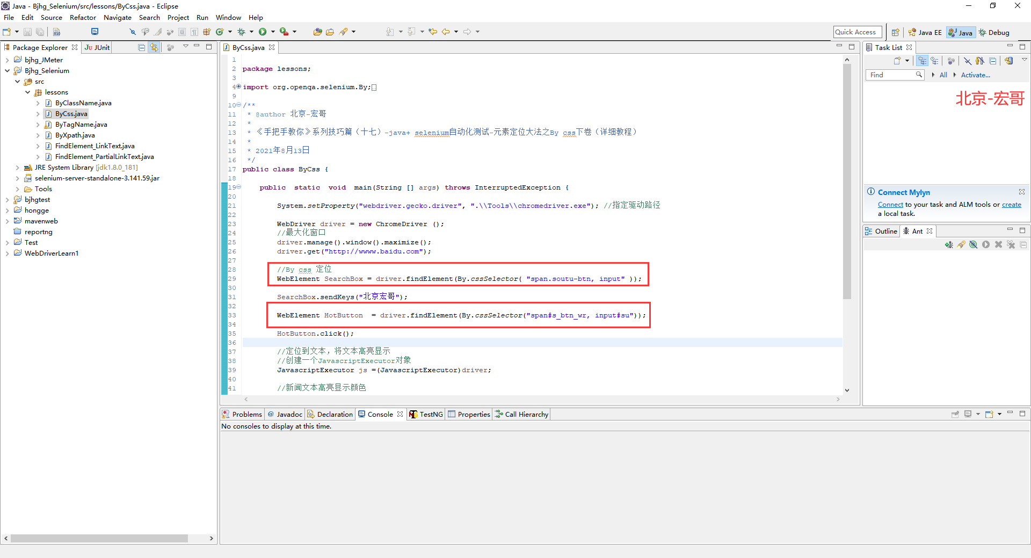Click the New Task icon in Task List
The width and height of the screenshot is (1031, 558).
click(897, 61)
